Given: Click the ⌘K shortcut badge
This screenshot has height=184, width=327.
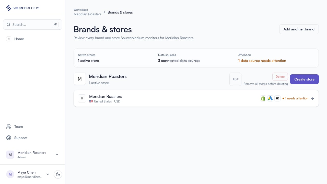Looking at the screenshot, I should (55, 25).
